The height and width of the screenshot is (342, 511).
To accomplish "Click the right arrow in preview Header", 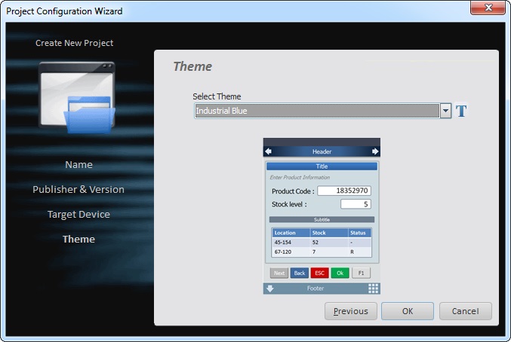I will 374,151.
